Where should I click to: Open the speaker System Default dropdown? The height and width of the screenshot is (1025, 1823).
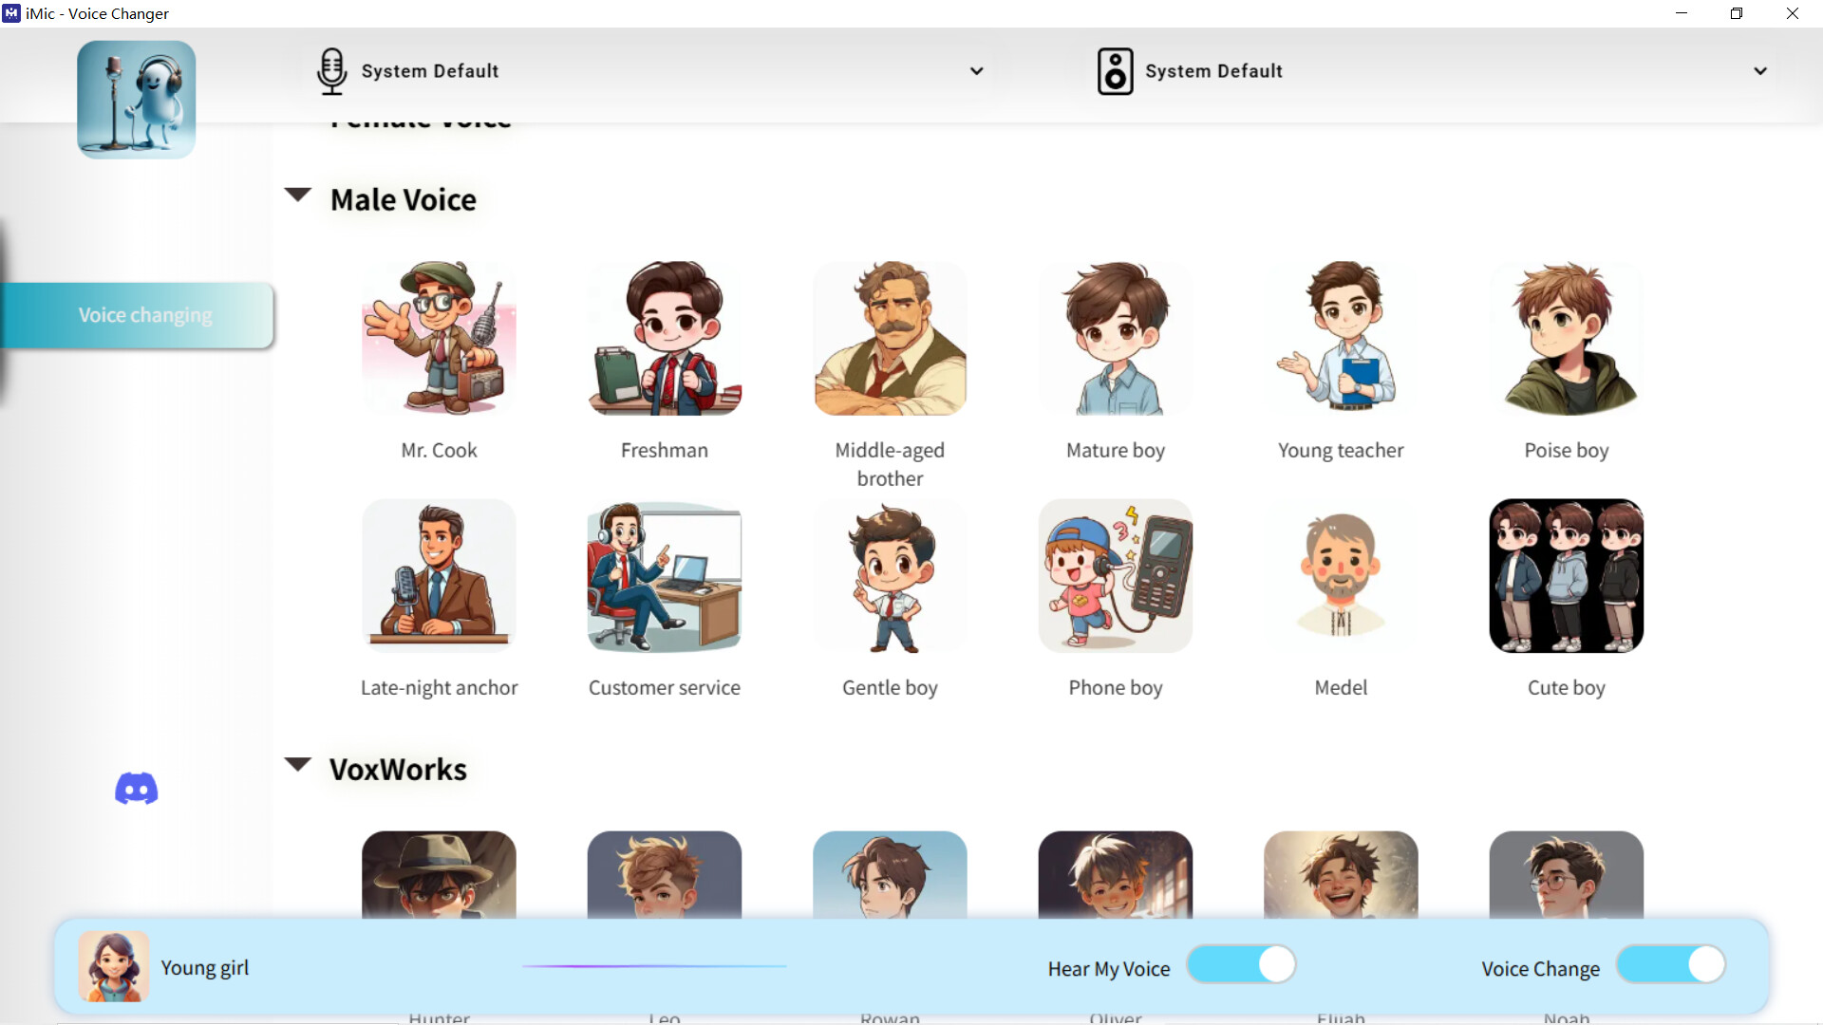tap(1434, 71)
